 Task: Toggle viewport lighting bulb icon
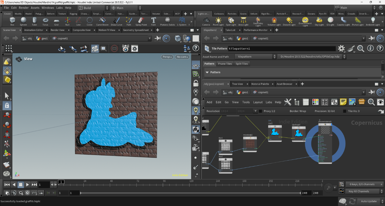click(196, 110)
